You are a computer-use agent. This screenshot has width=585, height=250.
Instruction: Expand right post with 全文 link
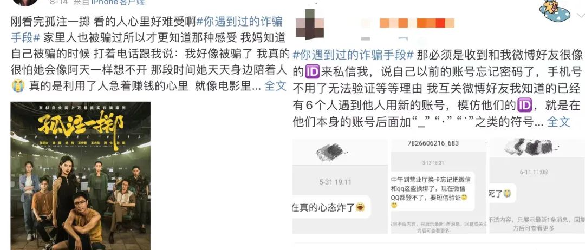(558, 121)
